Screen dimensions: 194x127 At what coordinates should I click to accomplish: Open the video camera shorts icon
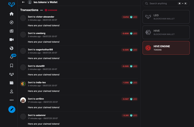click(x=12, y=40)
